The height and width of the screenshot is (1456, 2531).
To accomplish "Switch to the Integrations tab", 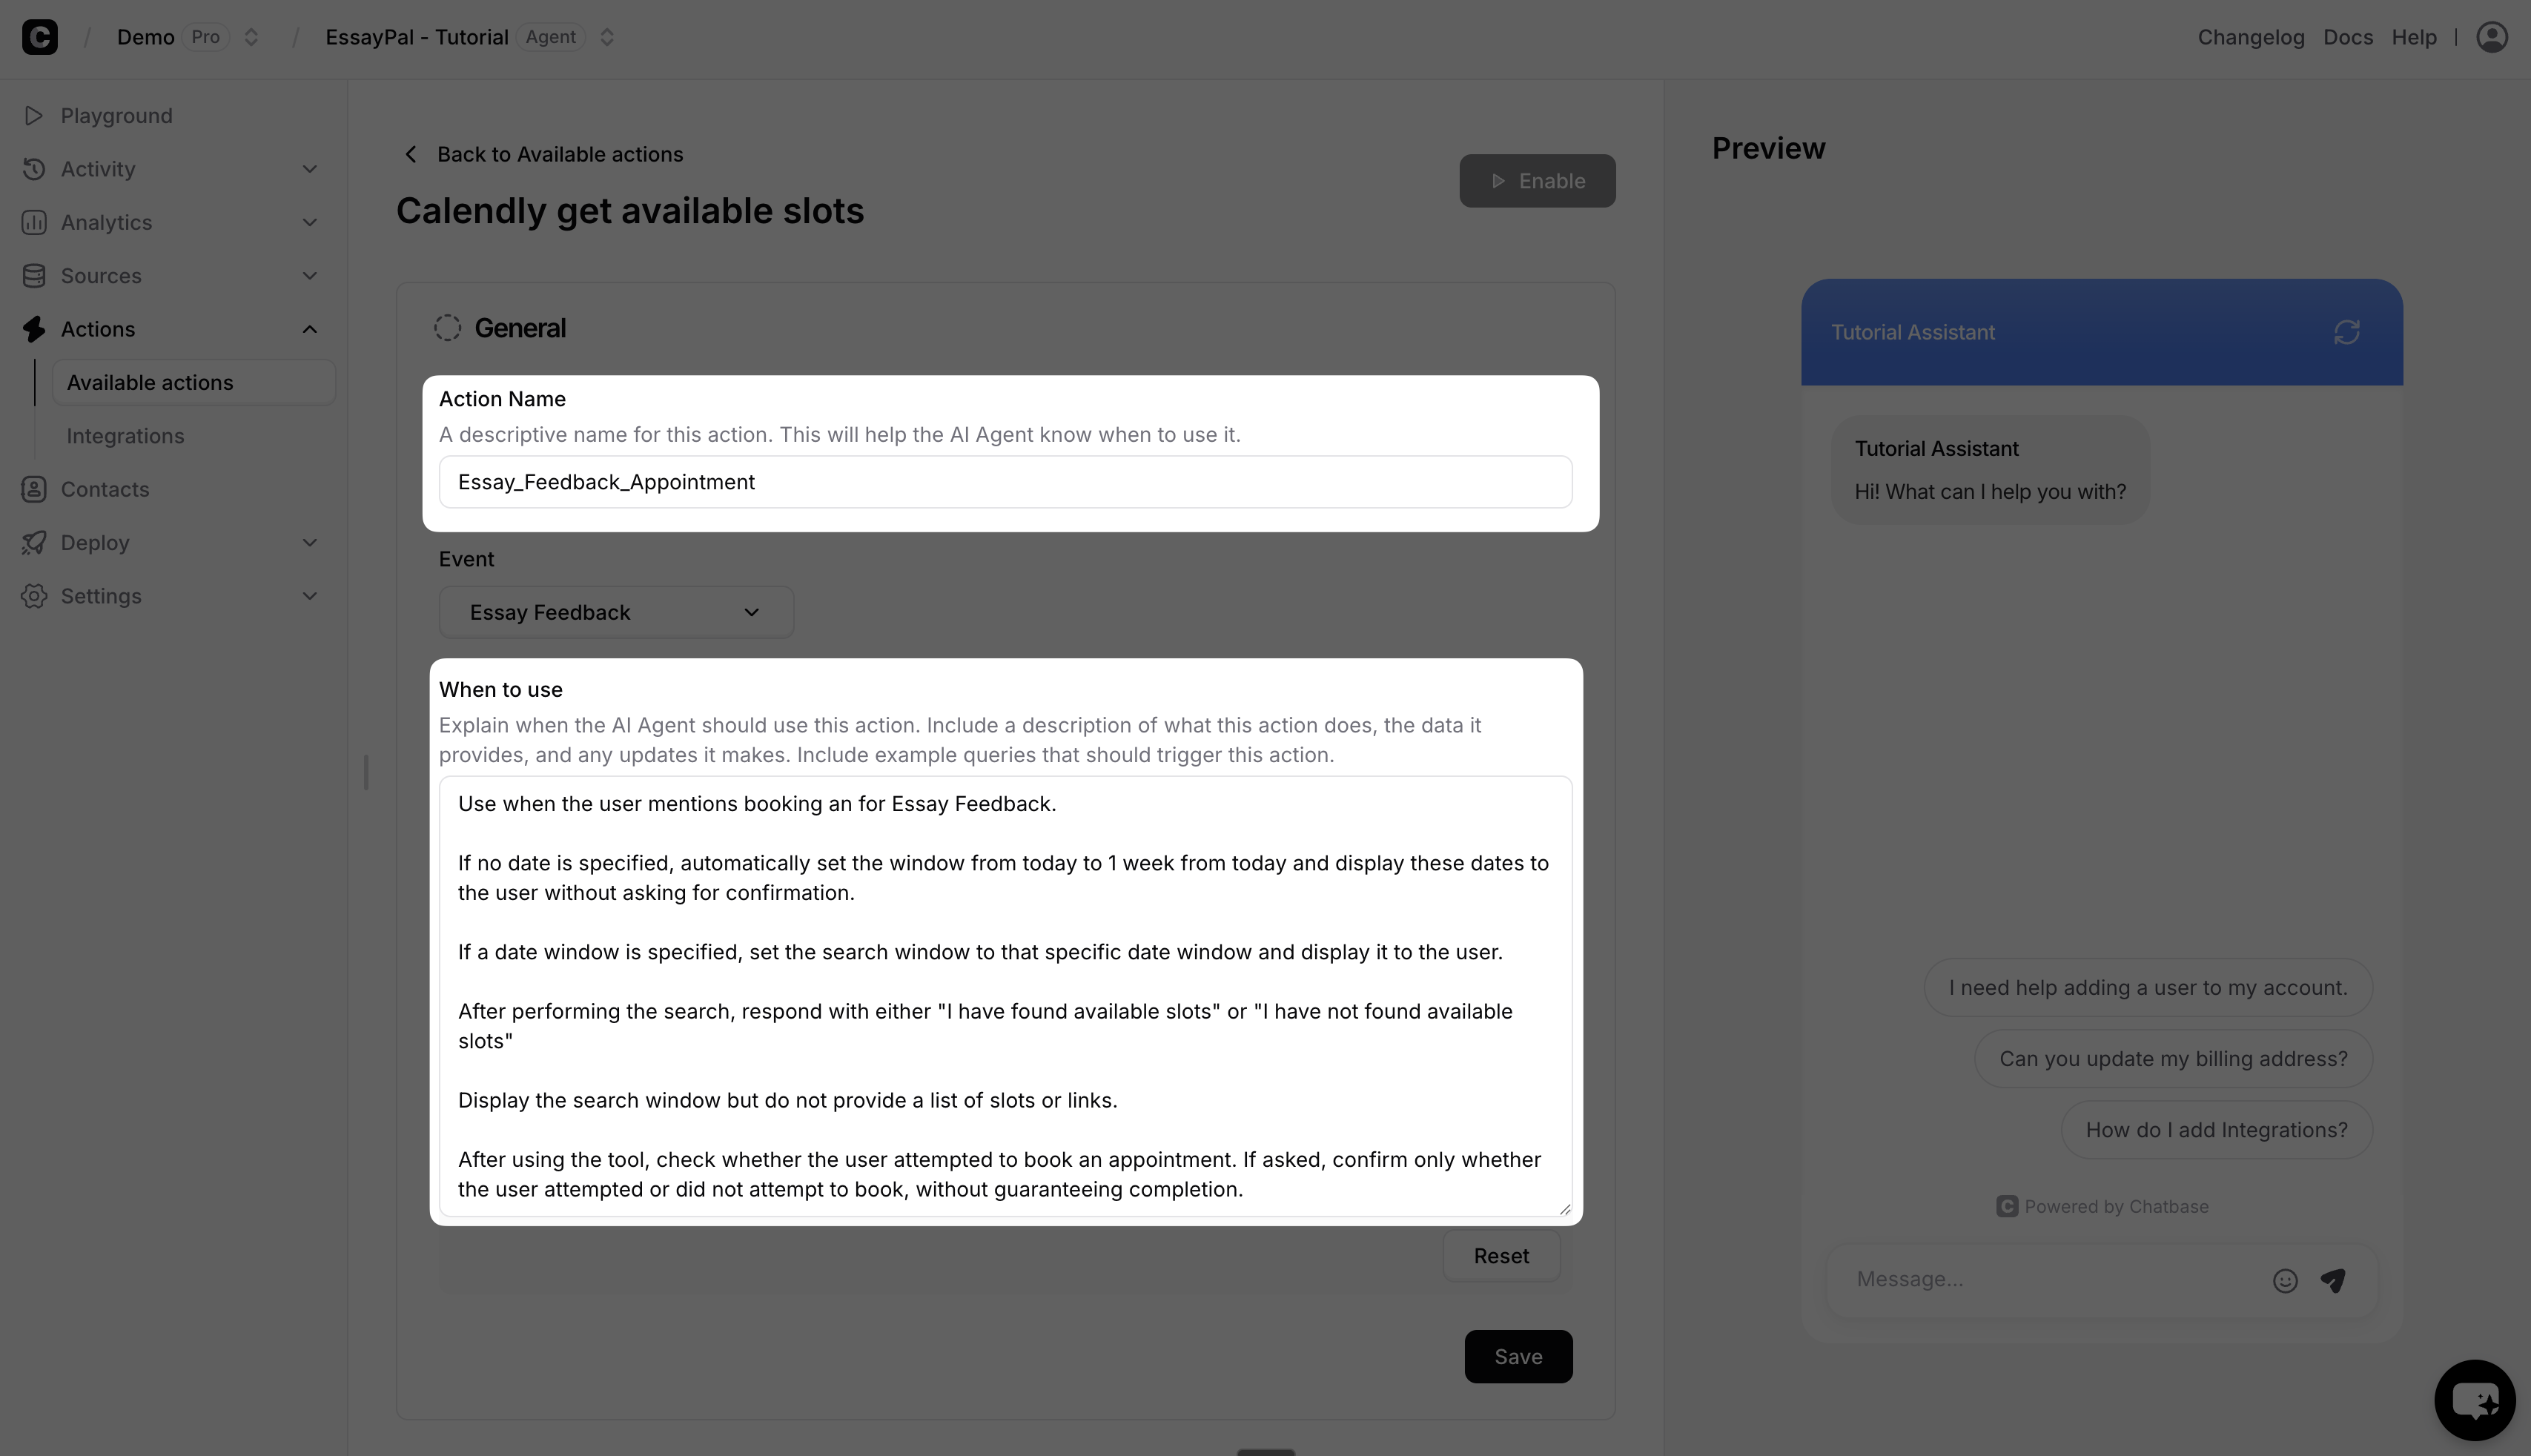I will [x=125, y=435].
